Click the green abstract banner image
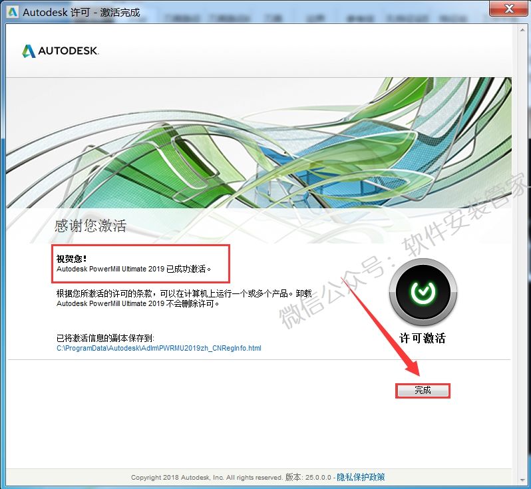Viewport: 531px width, 489px height. pos(258,143)
